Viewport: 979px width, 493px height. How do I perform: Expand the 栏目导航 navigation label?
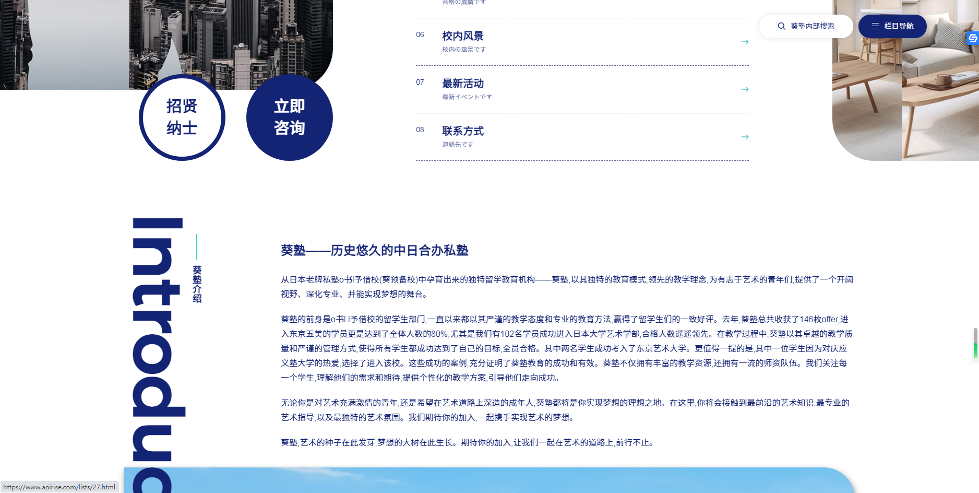click(x=899, y=26)
